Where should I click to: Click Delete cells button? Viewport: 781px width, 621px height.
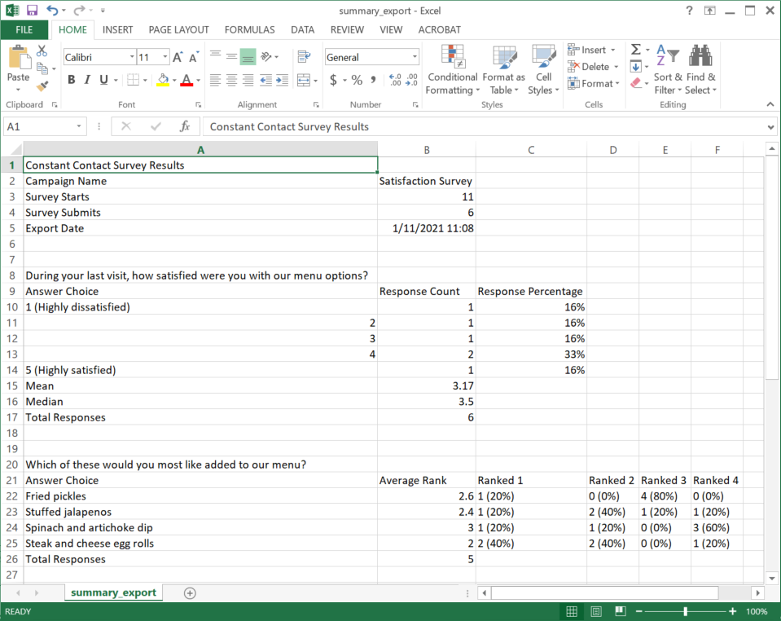588,67
